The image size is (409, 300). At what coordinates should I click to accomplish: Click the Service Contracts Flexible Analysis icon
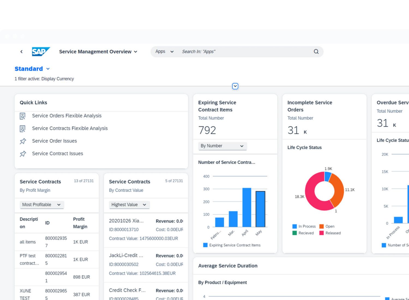click(23, 128)
